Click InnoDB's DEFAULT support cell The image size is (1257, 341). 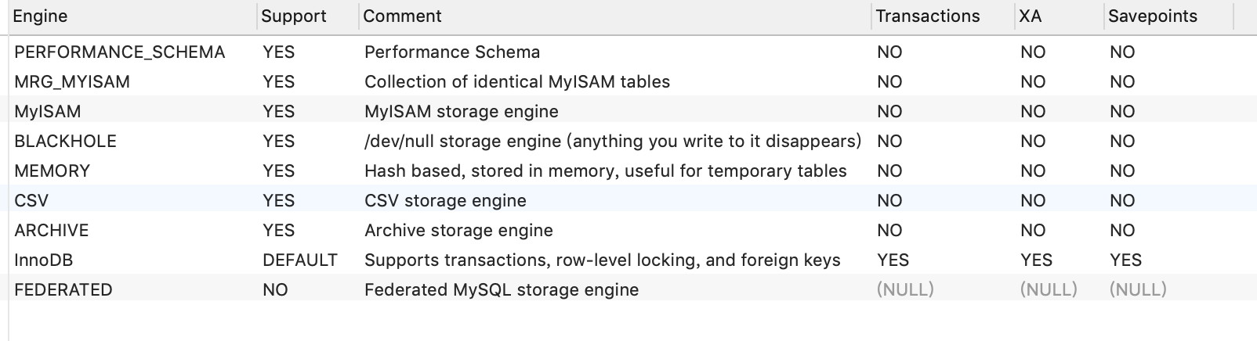click(300, 260)
